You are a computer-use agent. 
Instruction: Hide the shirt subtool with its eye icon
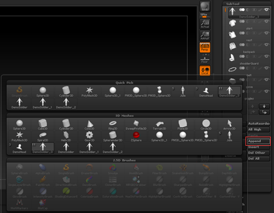pos(266,22)
